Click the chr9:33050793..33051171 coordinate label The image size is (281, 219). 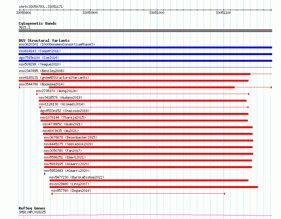coord(41,7)
